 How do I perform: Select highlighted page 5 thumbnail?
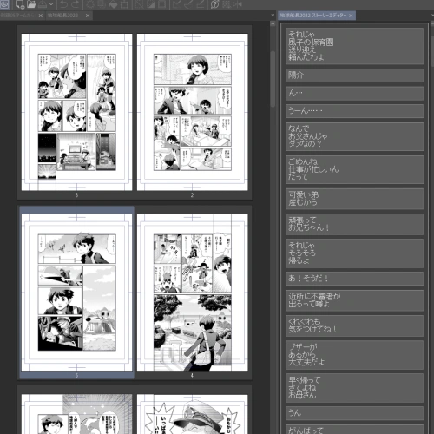[76, 293]
